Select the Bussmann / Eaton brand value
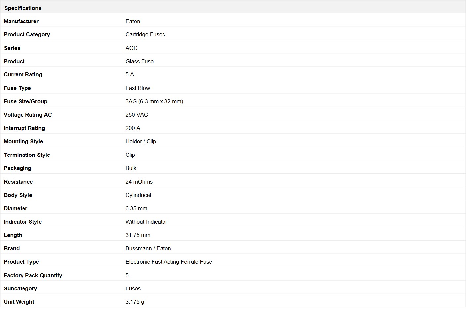This screenshot has height=309, width=466. (148, 248)
